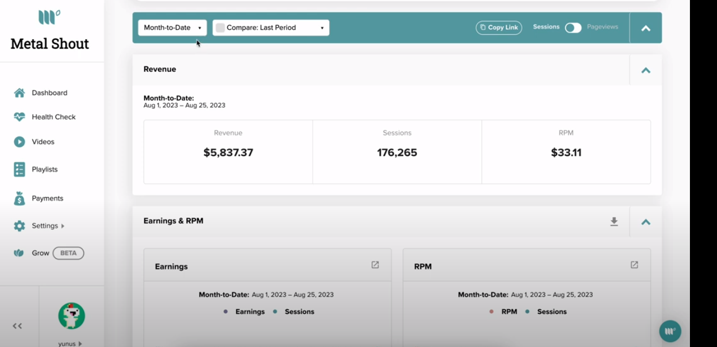Open the Month-to-Date dropdown
This screenshot has height=347, width=717.
point(172,28)
